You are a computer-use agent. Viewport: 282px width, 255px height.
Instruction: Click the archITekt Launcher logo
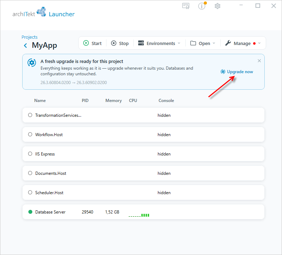pos(43,13)
